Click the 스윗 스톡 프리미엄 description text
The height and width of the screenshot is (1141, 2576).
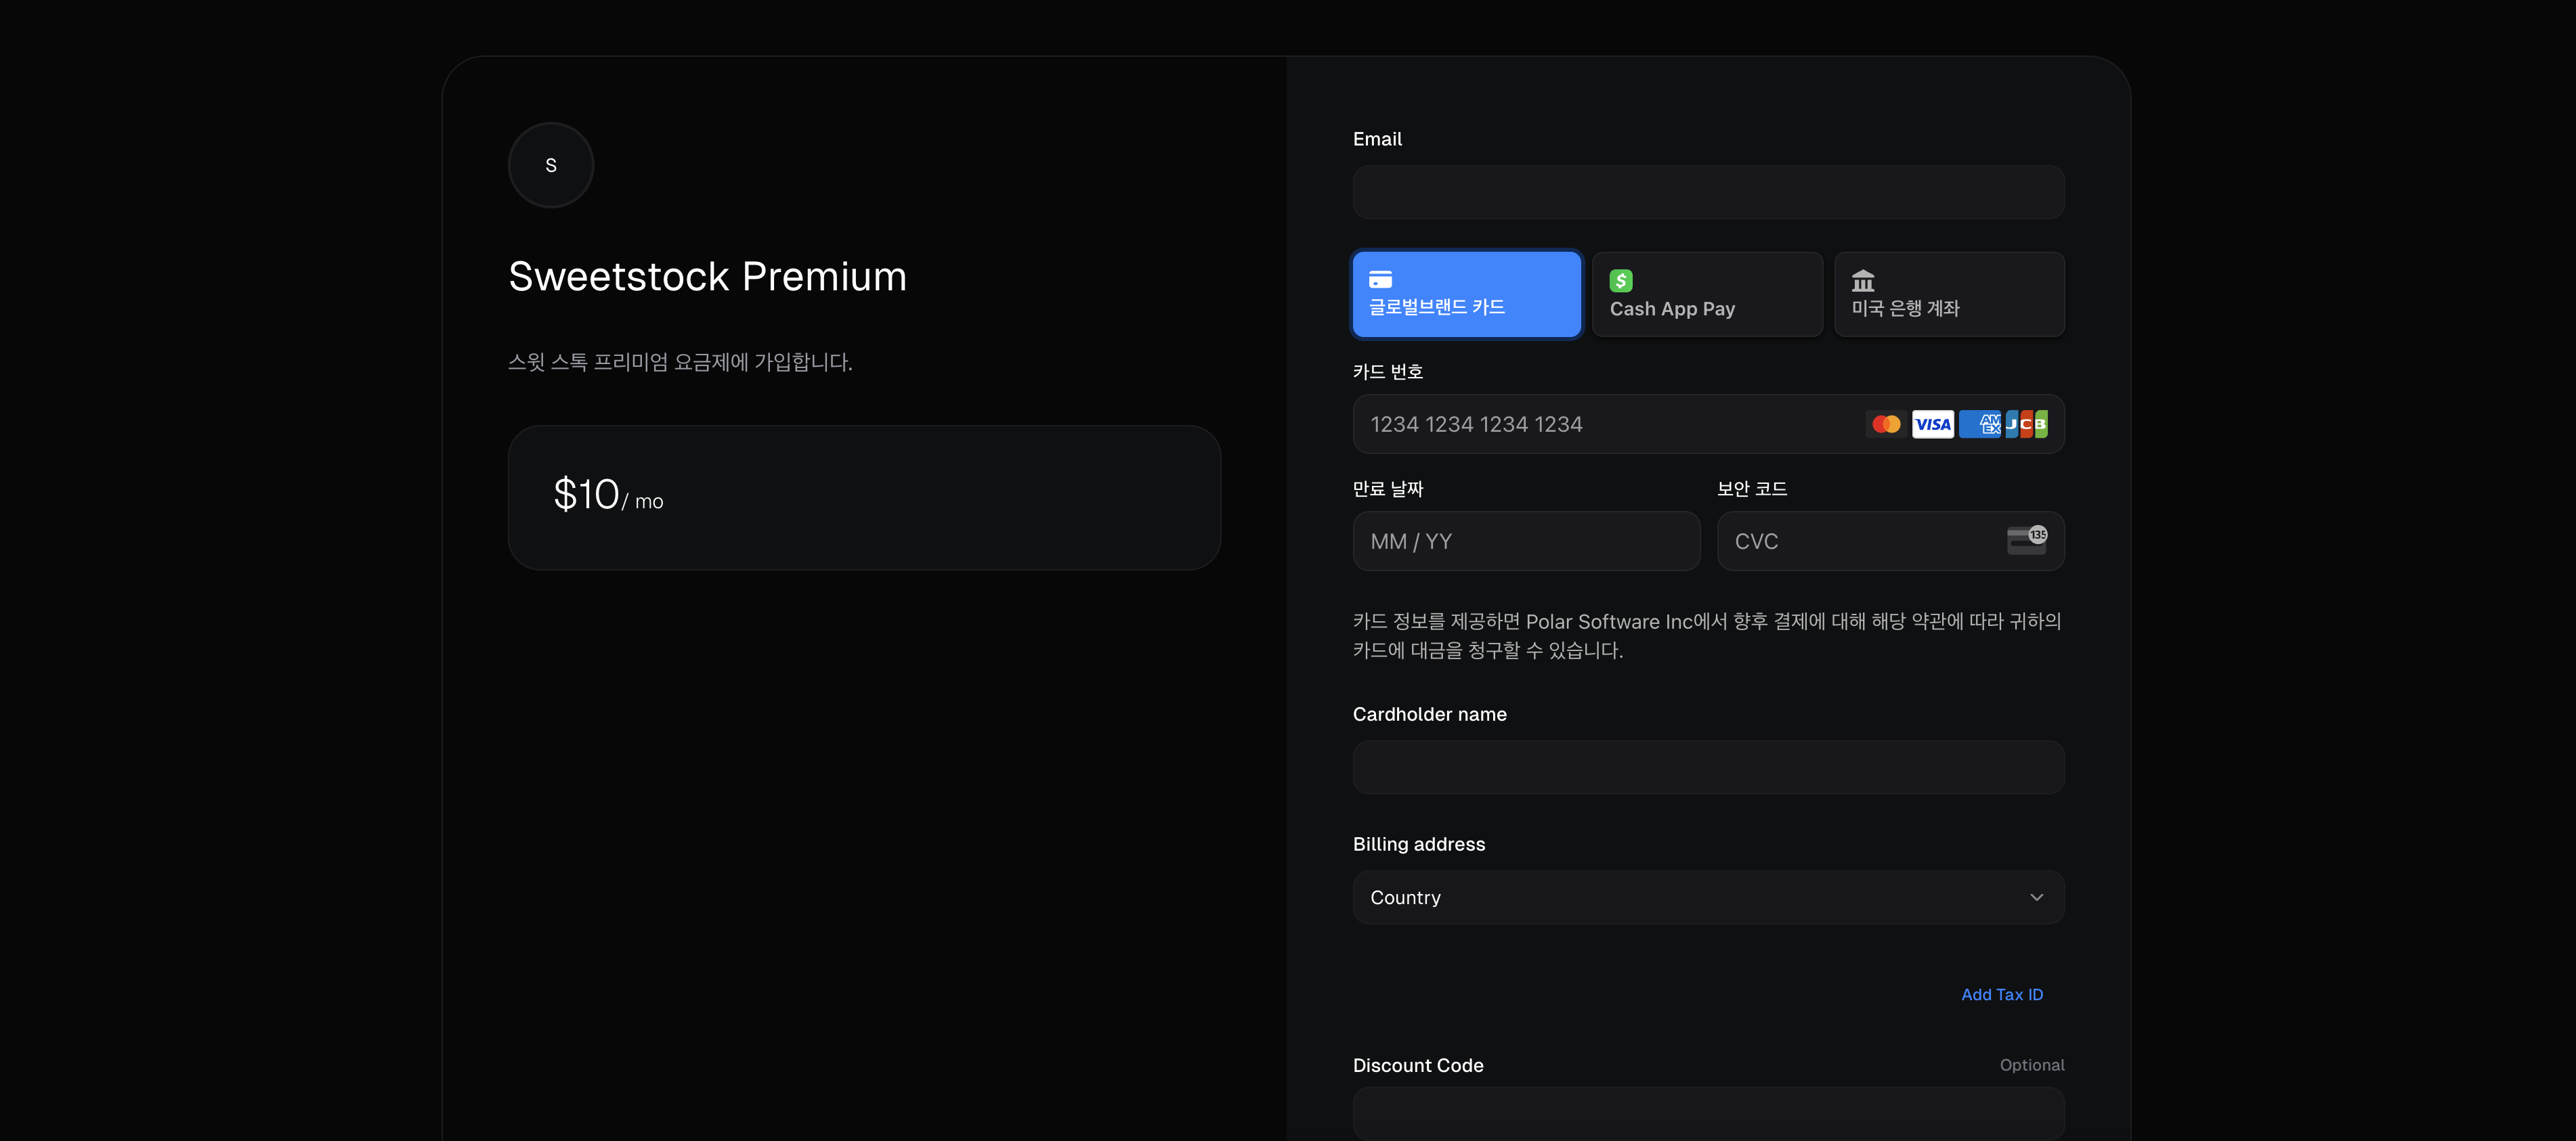680,361
